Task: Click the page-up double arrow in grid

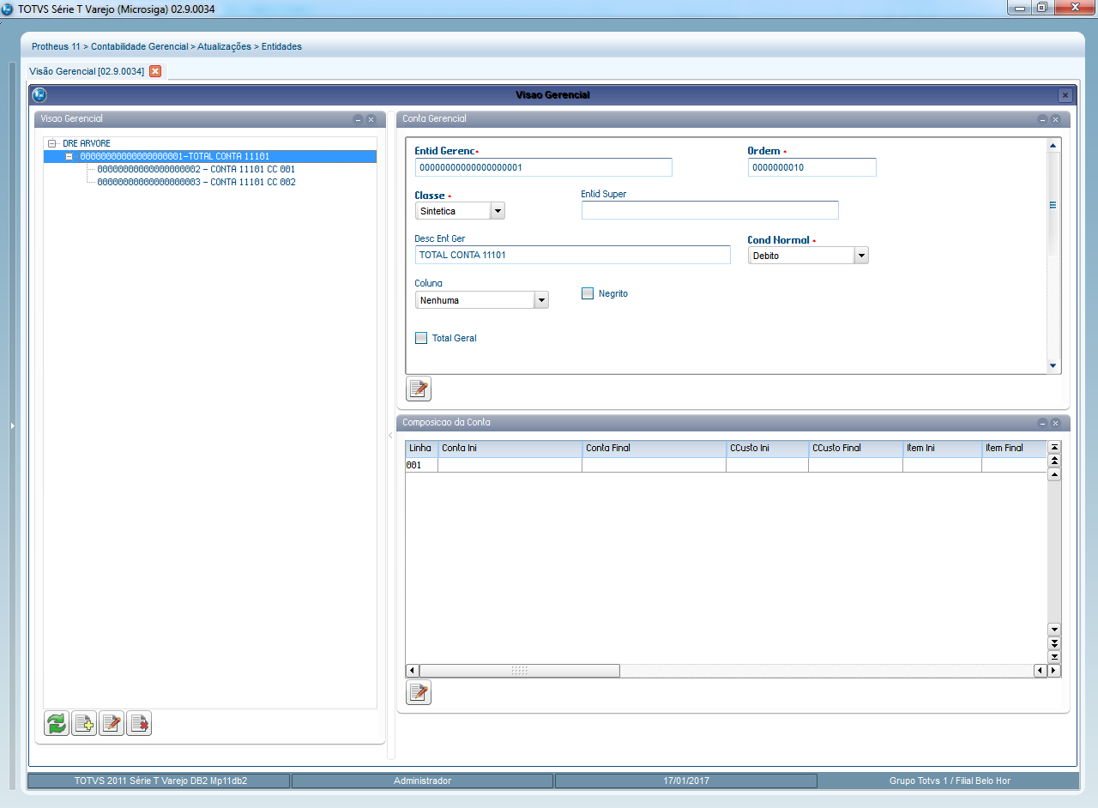Action: click(x=1055, y=461)
